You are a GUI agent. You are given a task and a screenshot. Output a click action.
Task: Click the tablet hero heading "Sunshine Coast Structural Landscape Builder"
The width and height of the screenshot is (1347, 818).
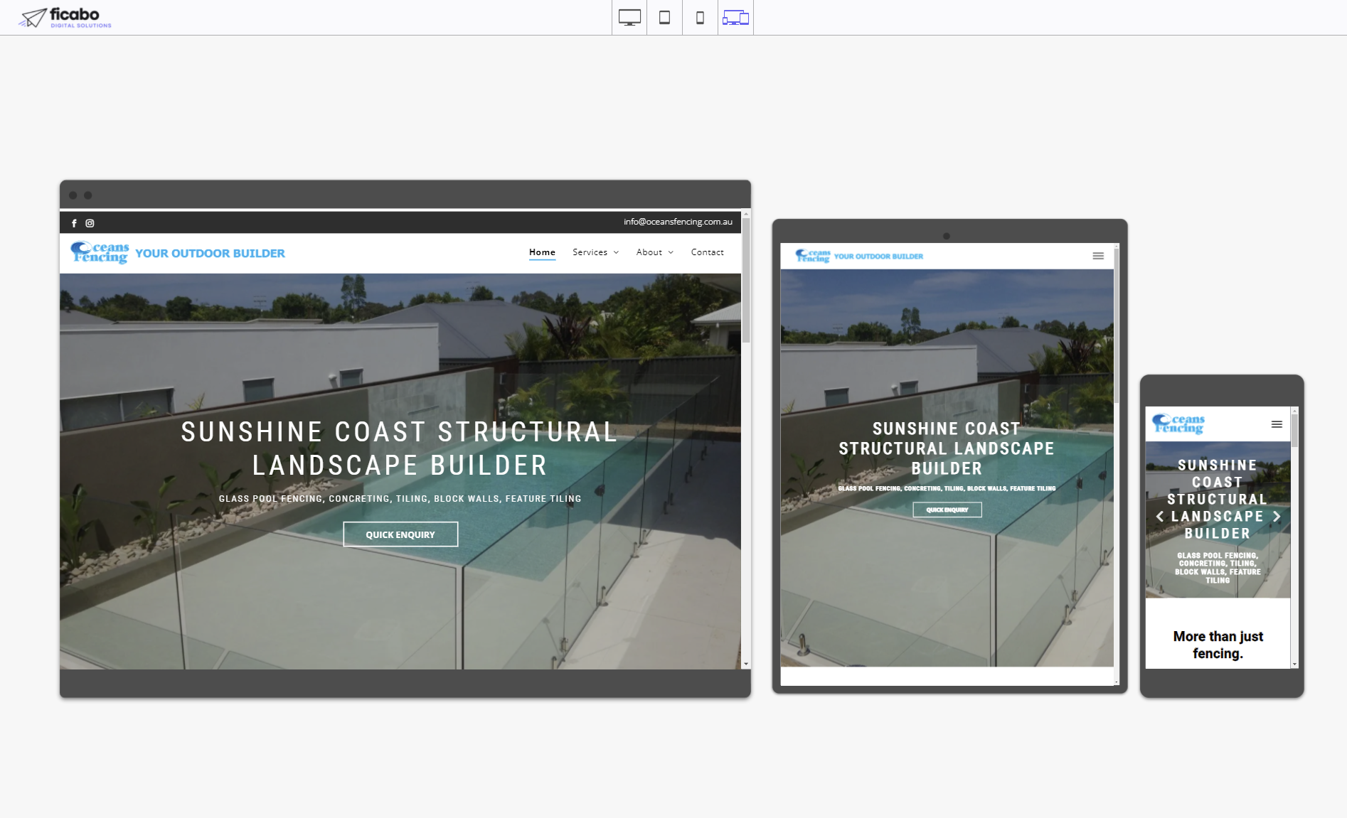click(947, 448)
